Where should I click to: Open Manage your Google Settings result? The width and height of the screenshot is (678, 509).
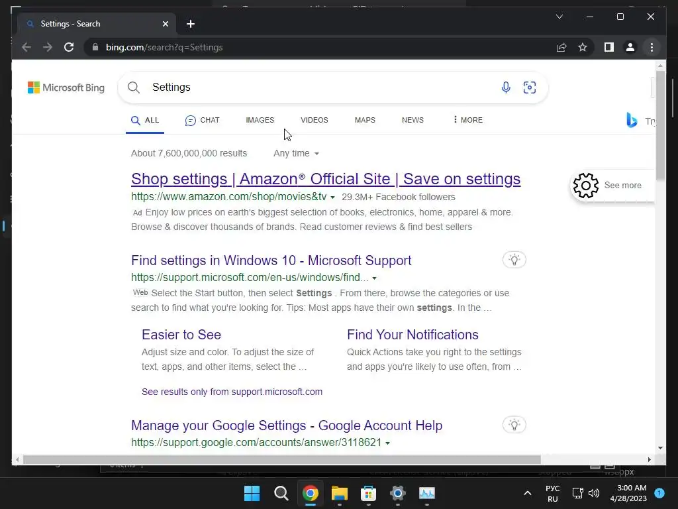pyautogui.click(x=287, y=425)
